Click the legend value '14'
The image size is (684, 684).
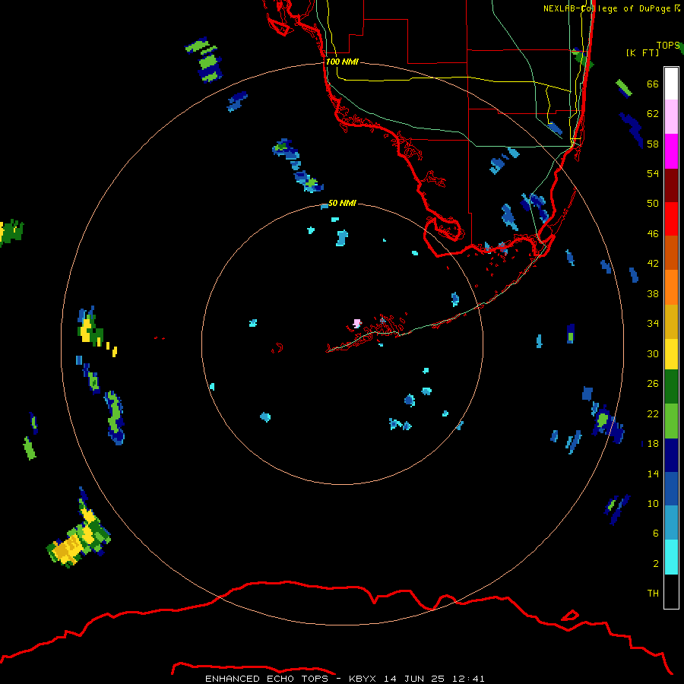click(x=653, y=473)
